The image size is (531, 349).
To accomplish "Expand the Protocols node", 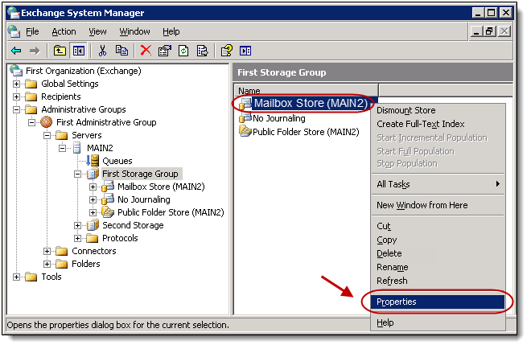I will (x=77, y=238).
